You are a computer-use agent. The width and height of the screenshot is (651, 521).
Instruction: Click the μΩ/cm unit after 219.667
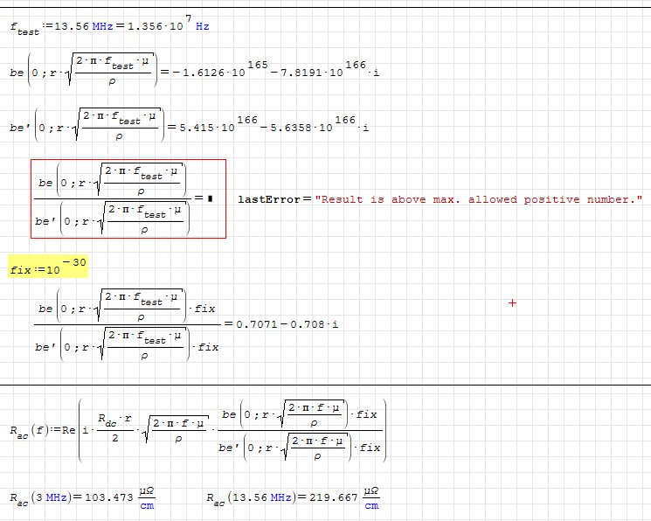(x=371, y=498)
